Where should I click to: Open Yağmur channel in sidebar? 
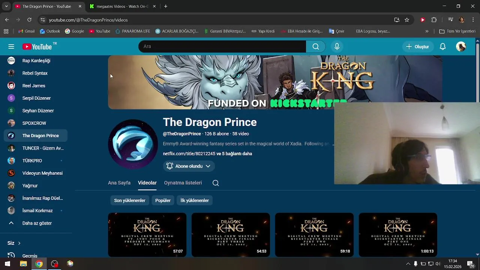pos(36,186)
